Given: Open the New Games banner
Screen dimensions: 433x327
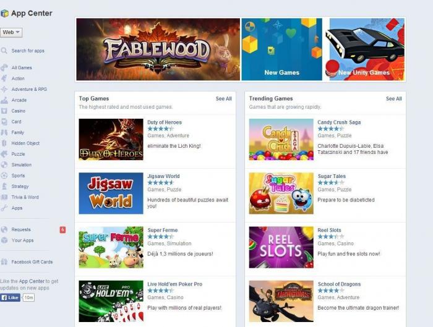Looking at the screenshot, I should 281,49.
